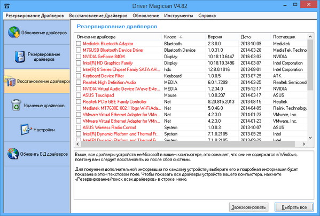Tick the Intel(R) HD Graphics Family checkbox
320x216 pixels.
point(79,63)
